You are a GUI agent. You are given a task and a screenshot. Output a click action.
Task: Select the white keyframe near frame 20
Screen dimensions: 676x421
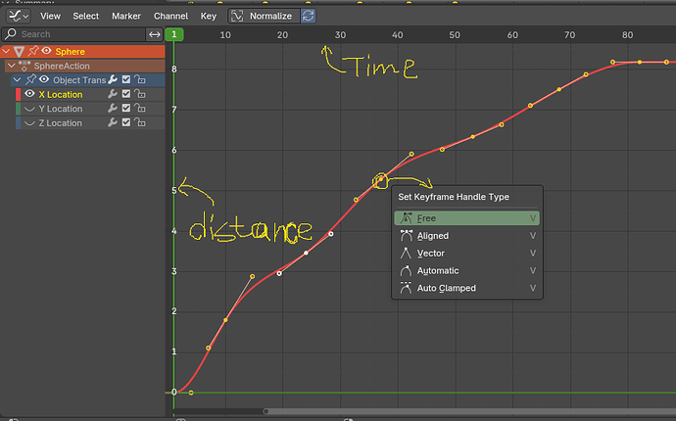[x=279, y=273]
